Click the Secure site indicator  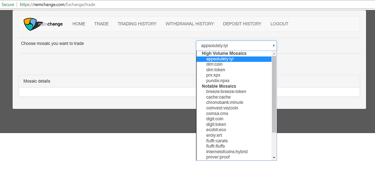[x=8, y=4]
